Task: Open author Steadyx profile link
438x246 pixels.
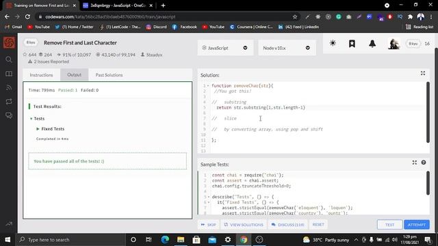Action: (154, 55)
